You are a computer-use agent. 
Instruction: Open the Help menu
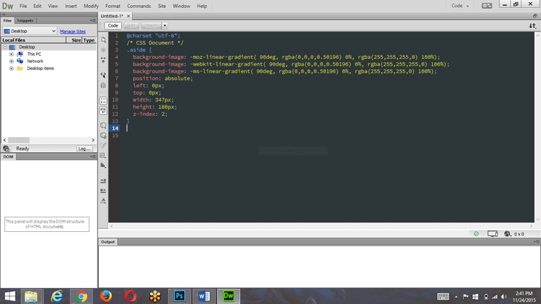202,6
